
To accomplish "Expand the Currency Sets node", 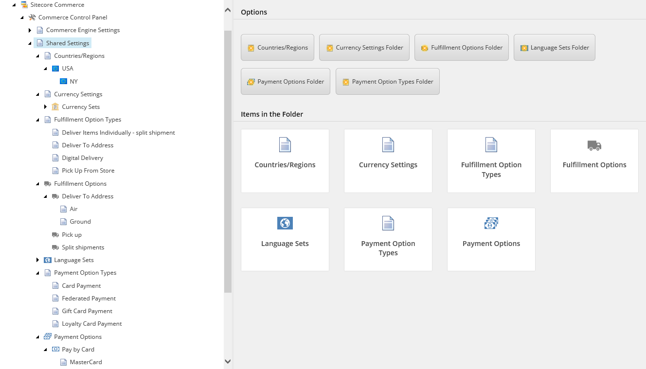I will click(x=45, y=107).
